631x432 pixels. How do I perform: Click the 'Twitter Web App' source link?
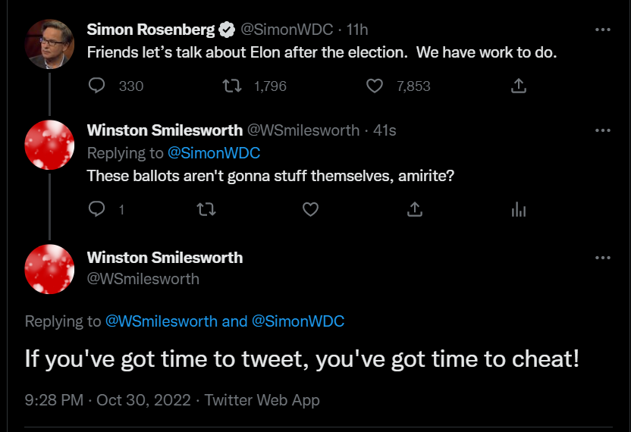point(262,400)
